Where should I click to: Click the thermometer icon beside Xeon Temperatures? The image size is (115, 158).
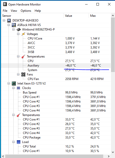point(19,115)
